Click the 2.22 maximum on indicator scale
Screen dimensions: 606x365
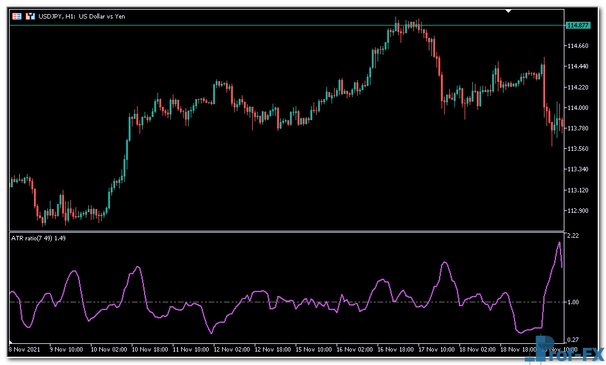coord(573,236)
